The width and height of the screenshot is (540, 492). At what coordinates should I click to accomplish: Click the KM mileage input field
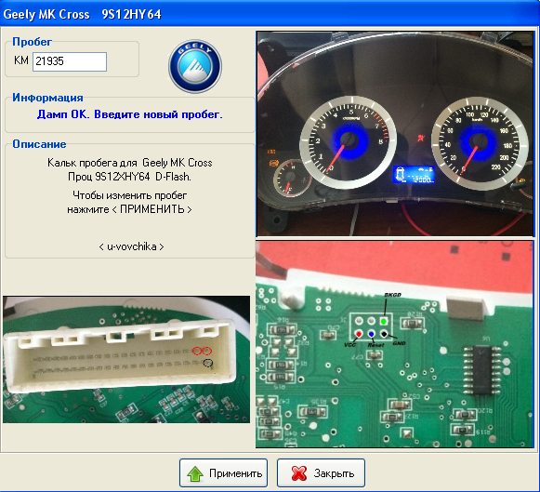tap(70, 61)
